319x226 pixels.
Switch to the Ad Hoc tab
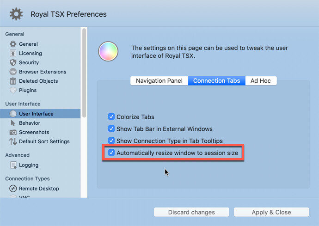(261, 80)
